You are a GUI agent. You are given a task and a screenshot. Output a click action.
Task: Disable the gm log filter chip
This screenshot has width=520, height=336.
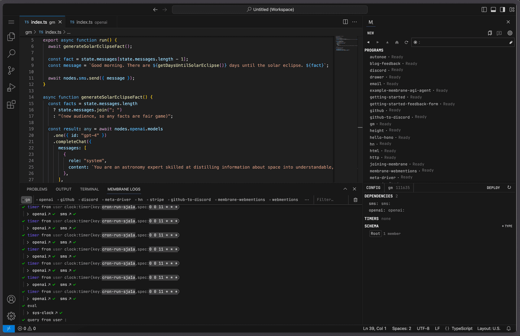[x=26, y=199]
